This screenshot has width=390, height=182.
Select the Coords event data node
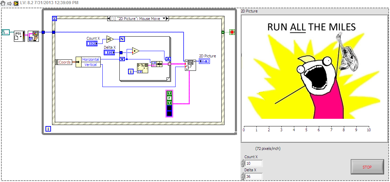[x=64, y=62]
